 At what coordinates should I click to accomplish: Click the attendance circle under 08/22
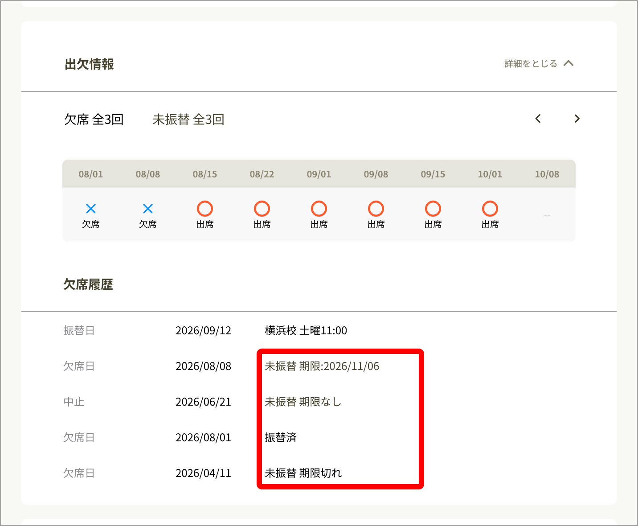click(x=262, y=209)
